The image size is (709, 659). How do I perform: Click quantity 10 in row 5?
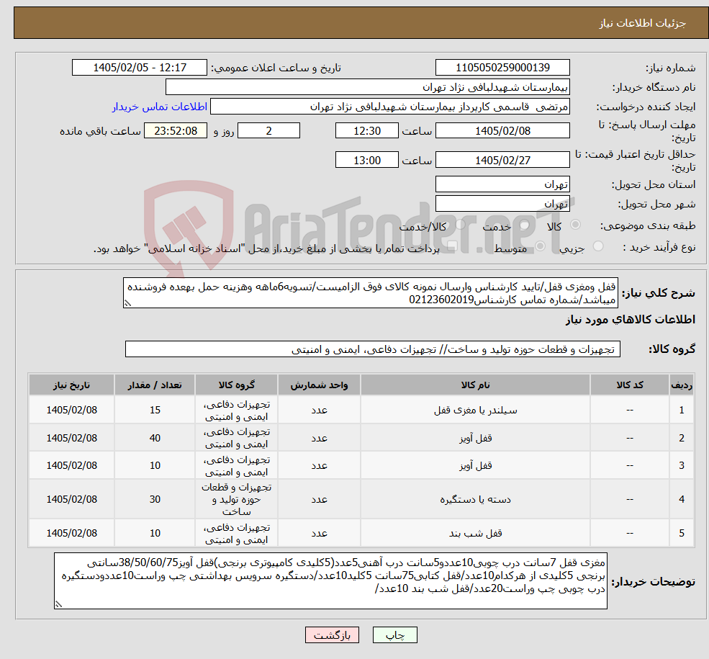click(x=155, y=533)
